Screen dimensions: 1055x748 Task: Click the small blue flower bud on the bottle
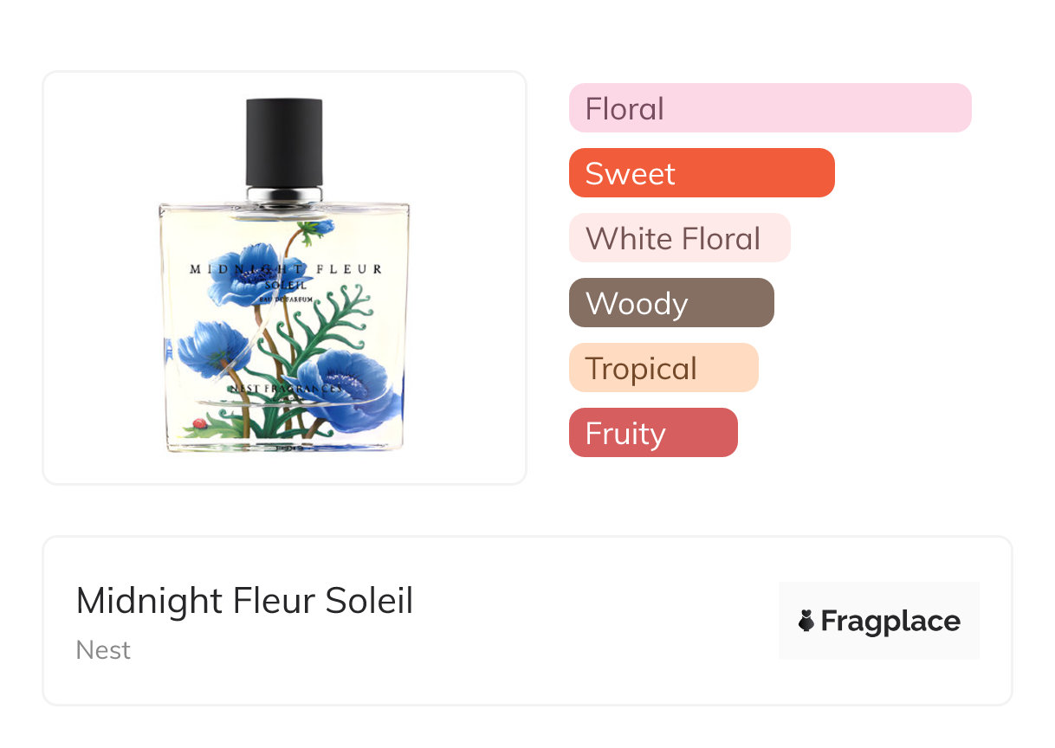click(x=323, y=227)
